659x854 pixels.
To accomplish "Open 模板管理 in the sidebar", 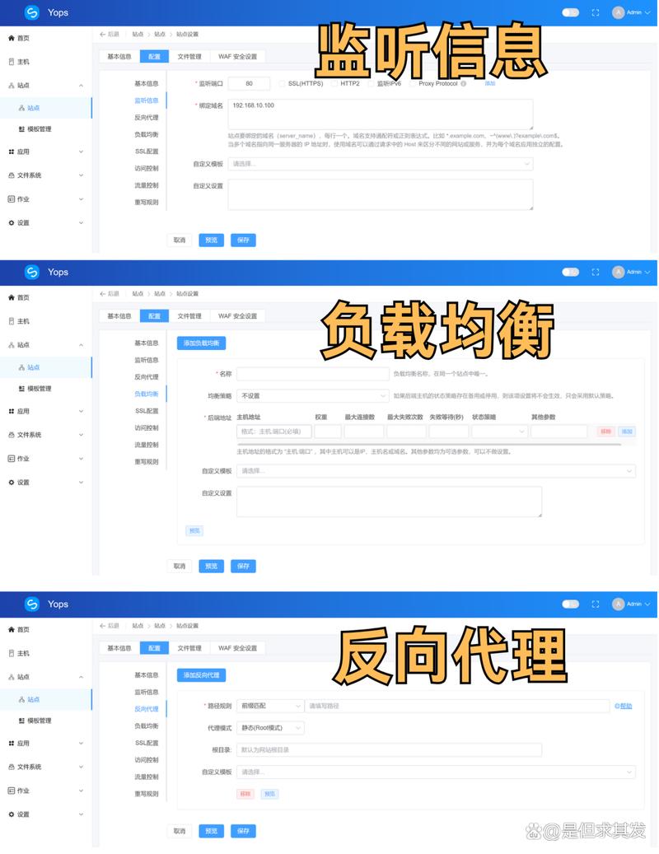I will (37, 130).
